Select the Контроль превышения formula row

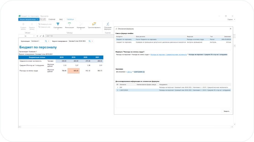tap(174, 42)
